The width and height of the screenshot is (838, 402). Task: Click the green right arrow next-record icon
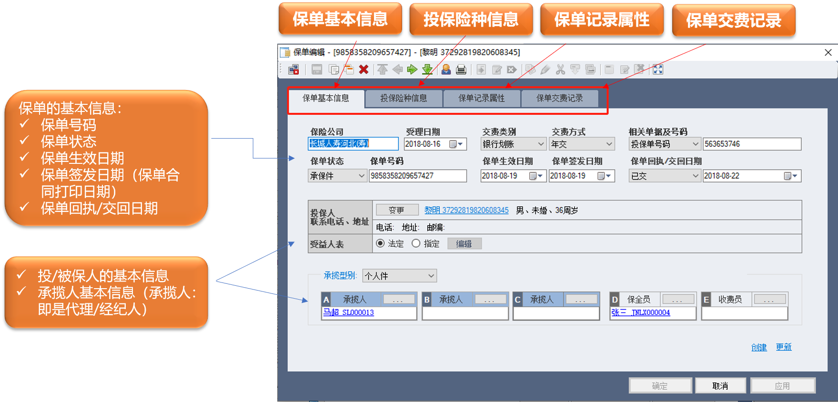(412, 70)
